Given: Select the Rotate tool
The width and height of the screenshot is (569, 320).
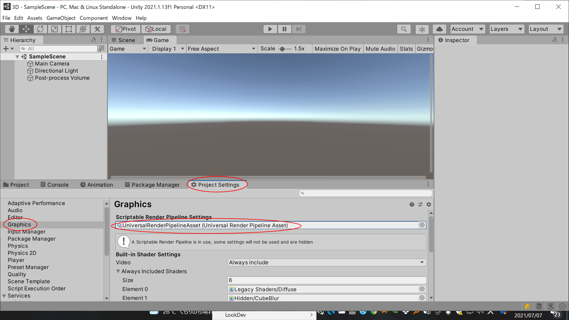Looking at the screenshot, I should coord(40,29).
